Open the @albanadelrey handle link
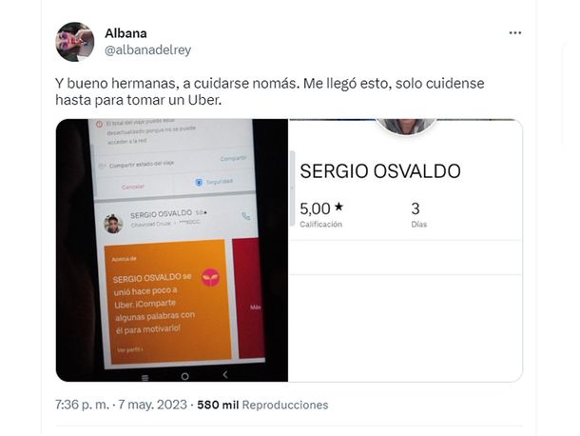 click(148, 50)
